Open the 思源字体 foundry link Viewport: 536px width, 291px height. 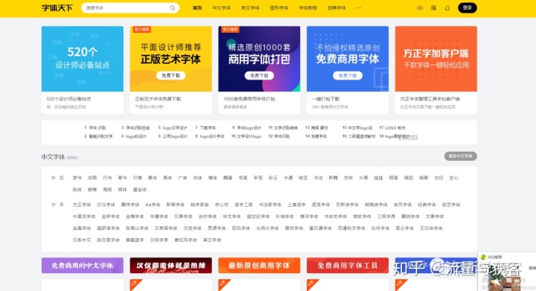[x=217, y=228]
